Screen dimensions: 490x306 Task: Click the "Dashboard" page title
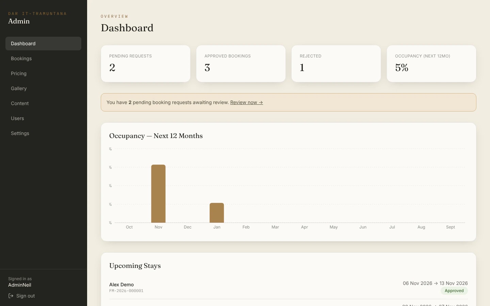pos(127,28)
